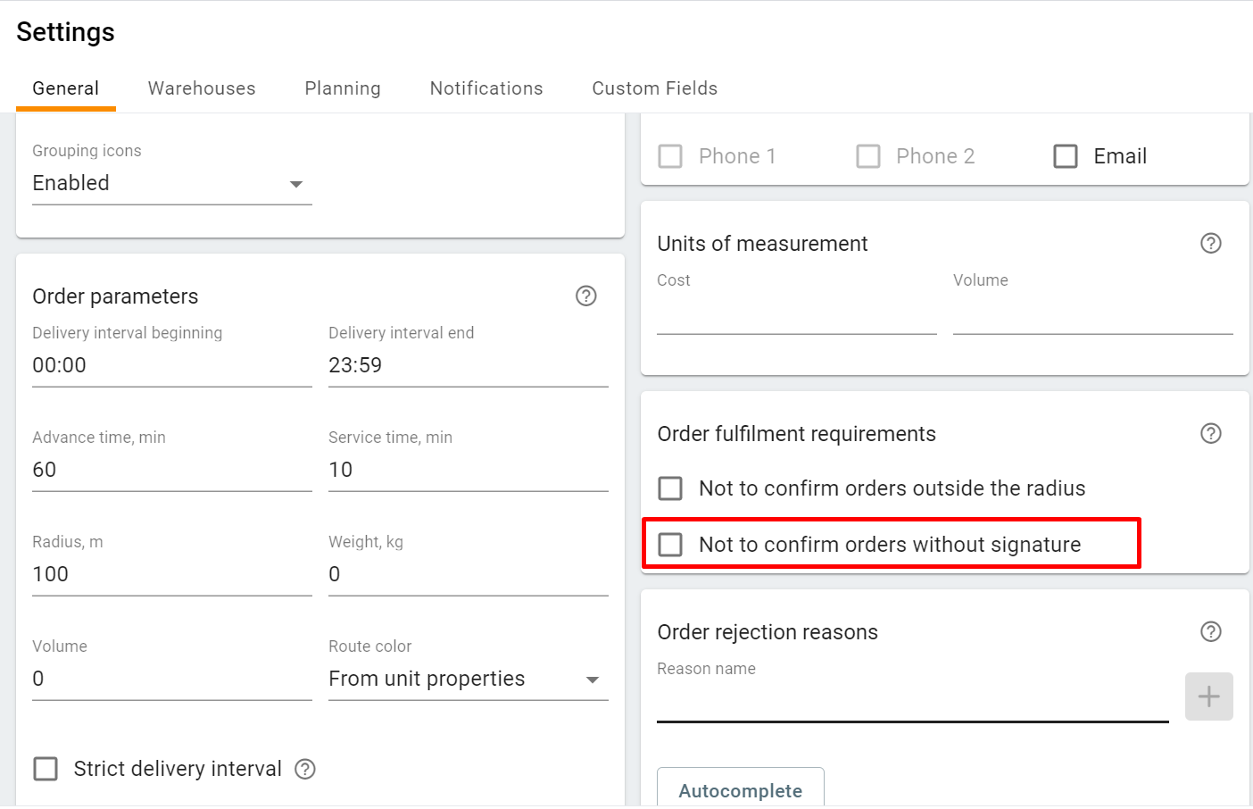Click help icon next to Strict delivery interval
The width and height of the screenshot is (1253, 809).
coord(305,770)
